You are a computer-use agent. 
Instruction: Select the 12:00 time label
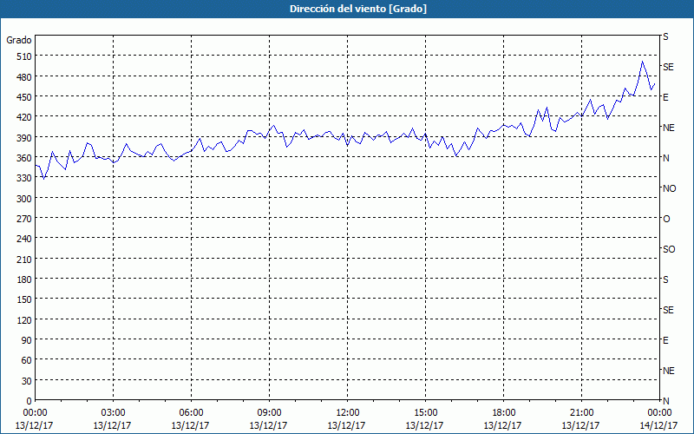coord(348,413)
